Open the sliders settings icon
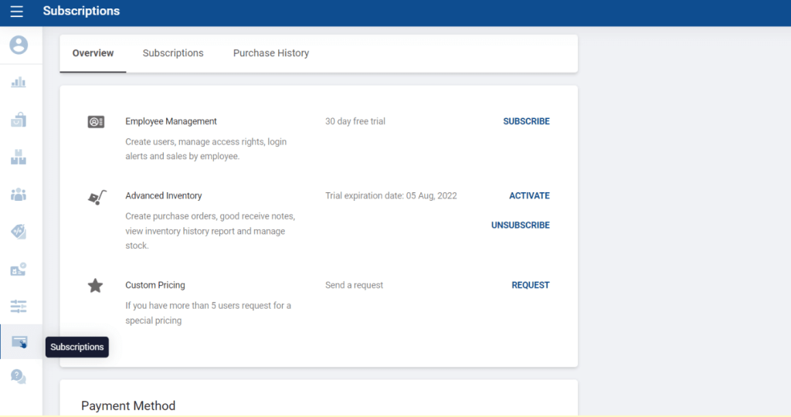Viewport: 791px width, 417px height. pos(19,306)
